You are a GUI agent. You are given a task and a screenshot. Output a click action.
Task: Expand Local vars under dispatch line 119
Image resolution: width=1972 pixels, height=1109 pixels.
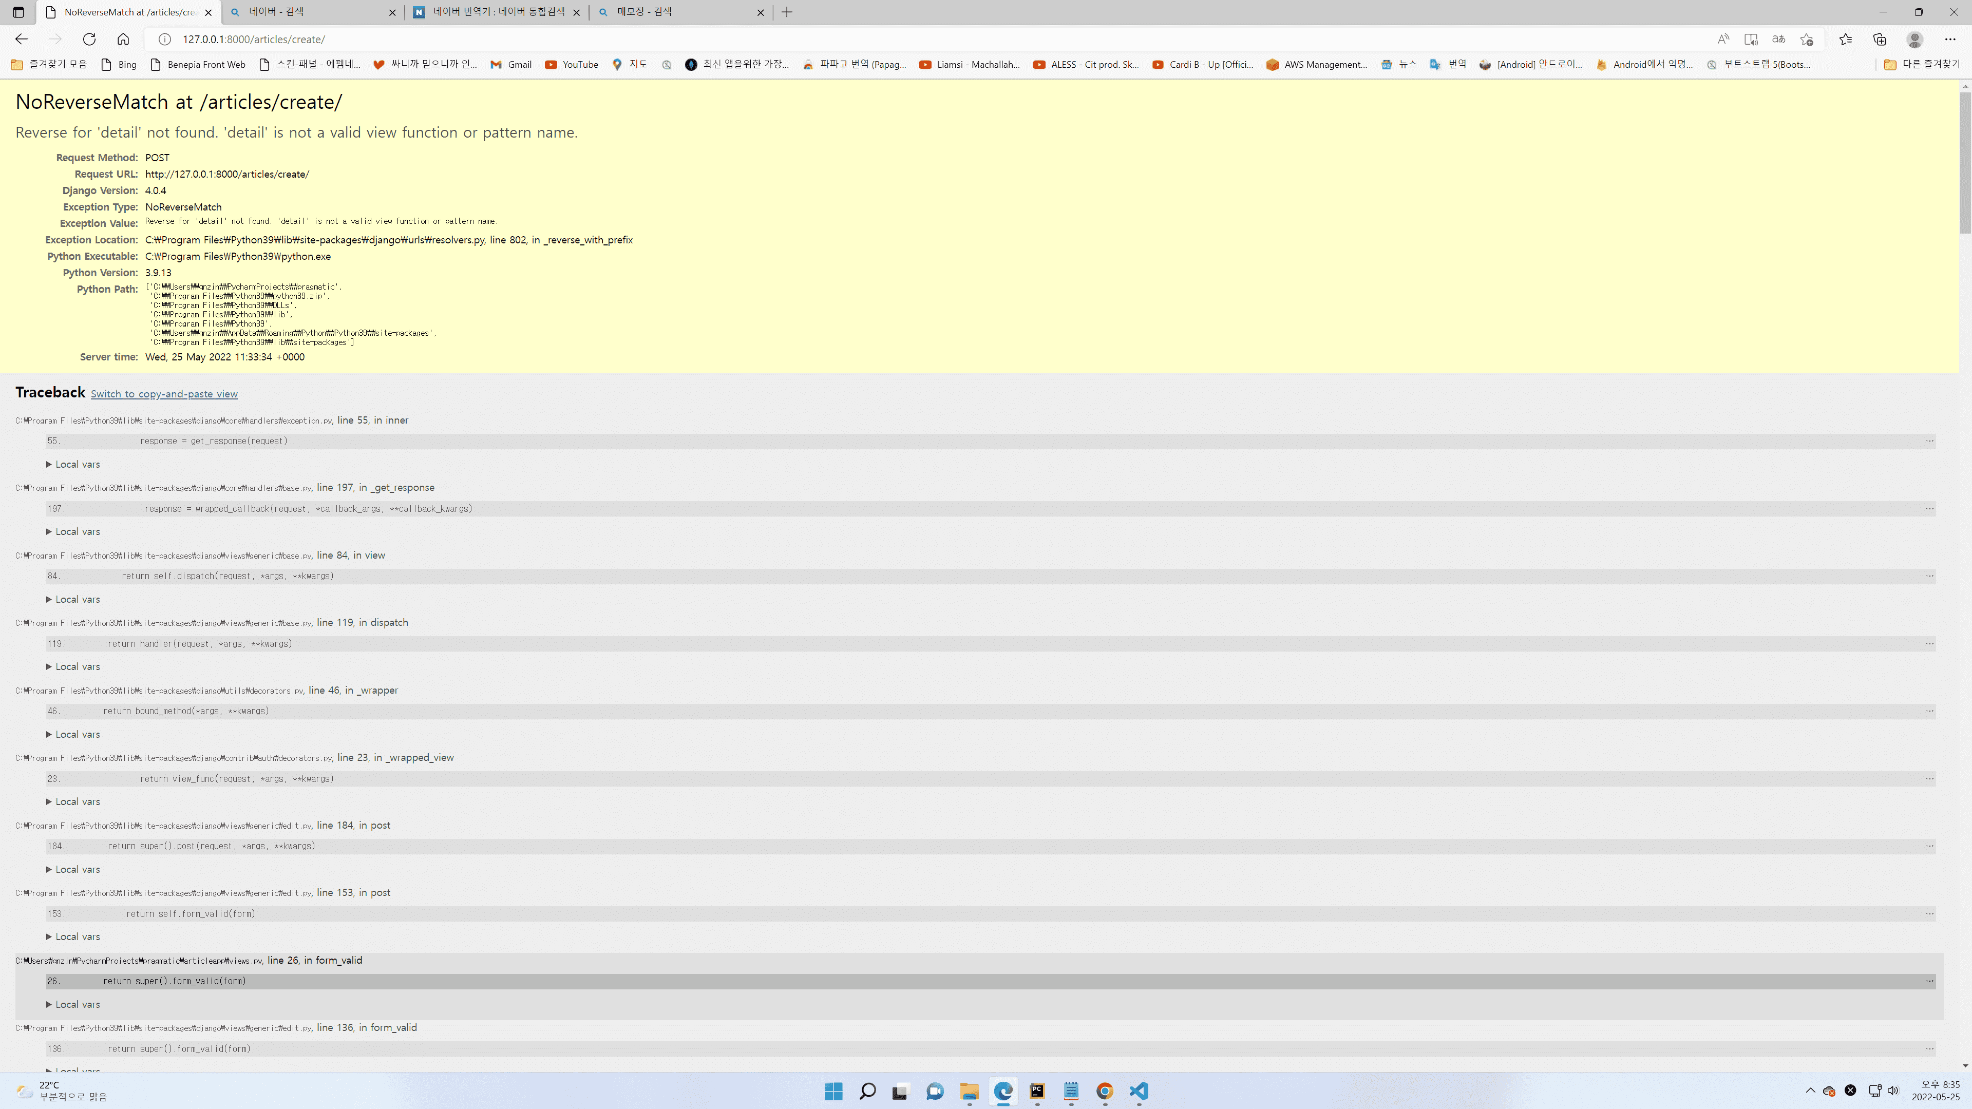point(73,666)
